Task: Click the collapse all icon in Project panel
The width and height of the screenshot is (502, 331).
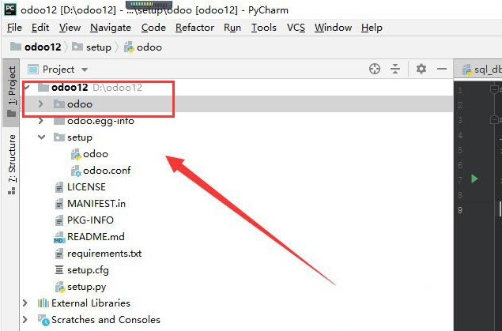Action: coord(396,70)
